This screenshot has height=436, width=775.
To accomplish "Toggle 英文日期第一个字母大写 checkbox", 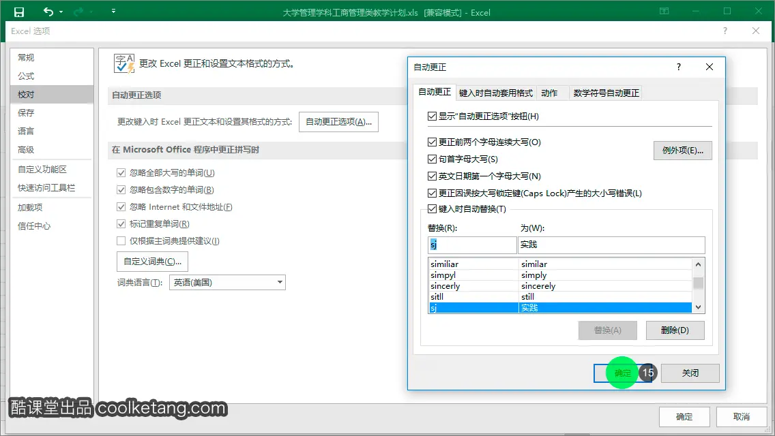I will [432, 176].
